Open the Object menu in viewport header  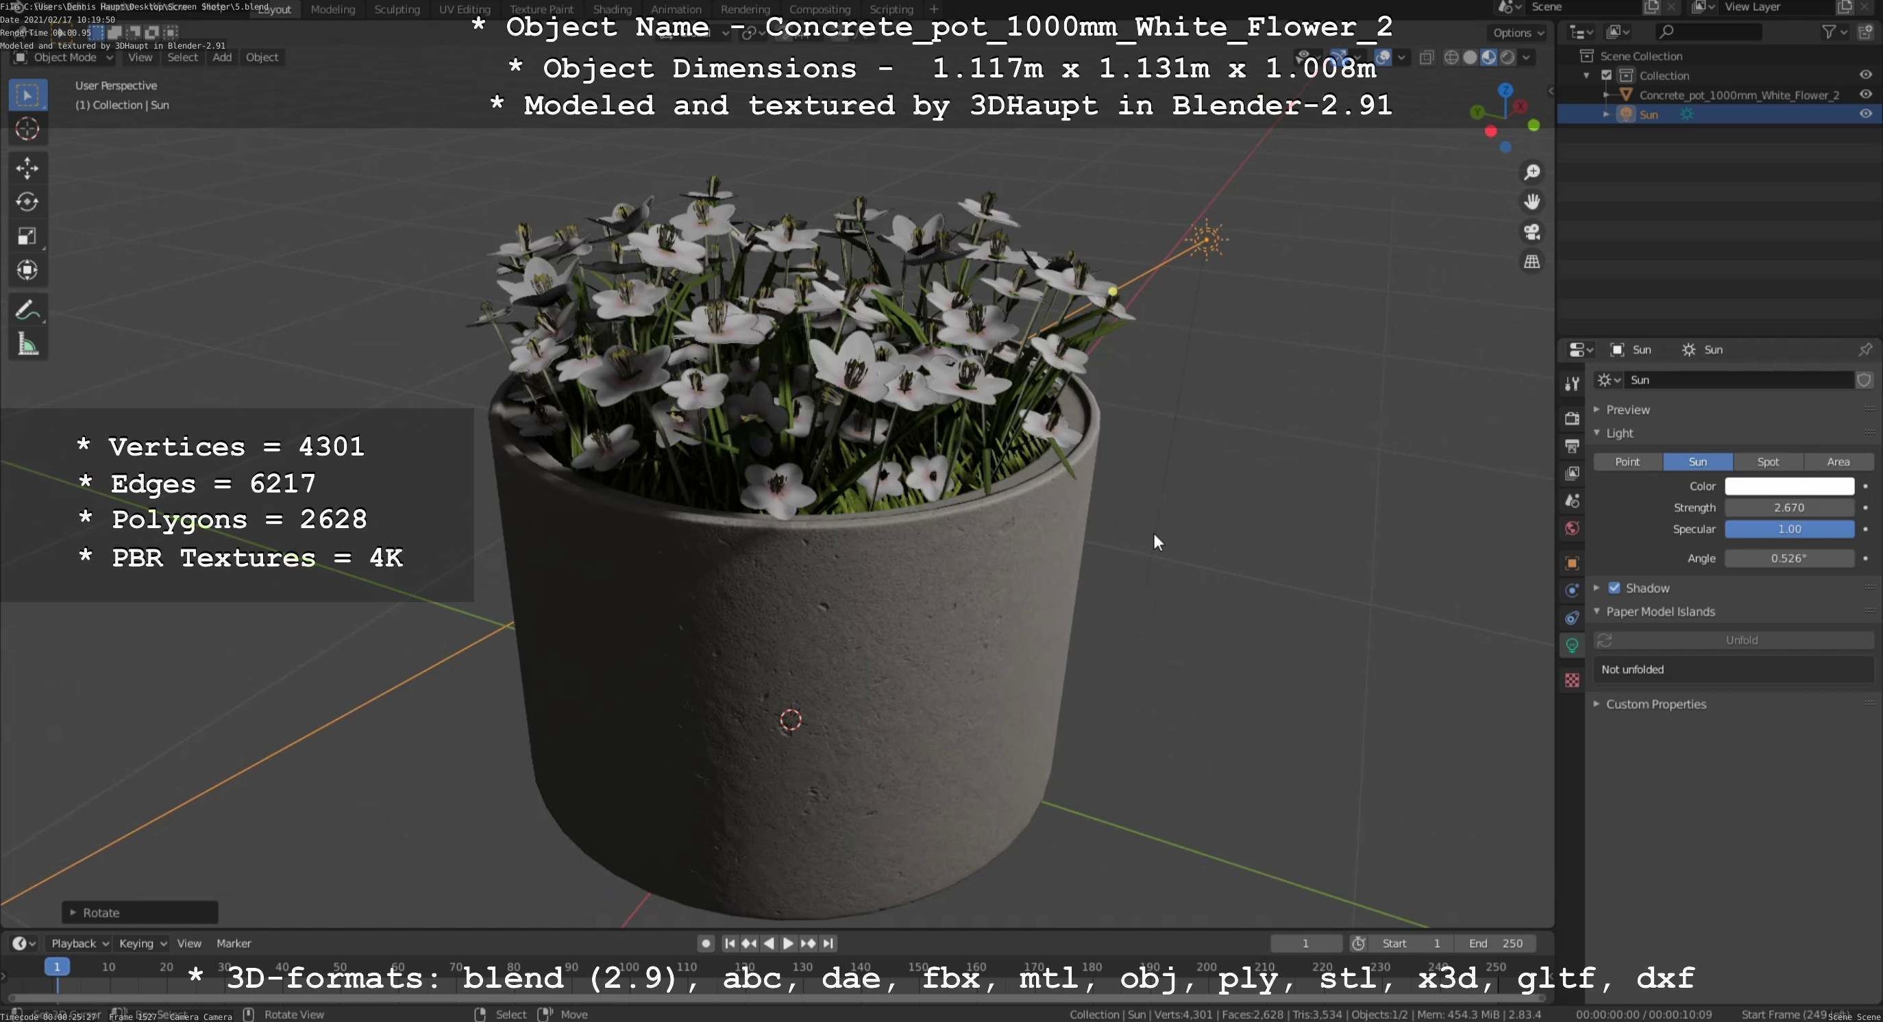pyautogui.click(x=262, y=57)
